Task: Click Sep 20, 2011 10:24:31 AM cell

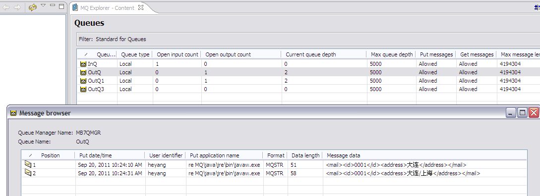Action: (x=110, y=173)
